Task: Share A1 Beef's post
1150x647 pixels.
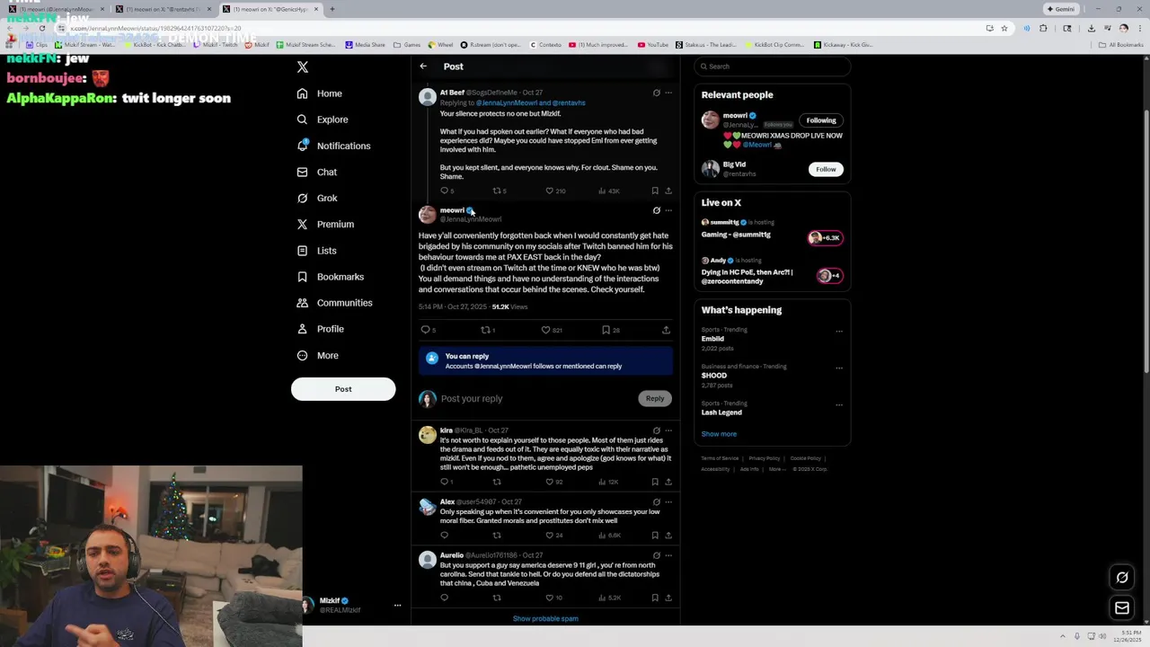Action: tap(668, 191)
